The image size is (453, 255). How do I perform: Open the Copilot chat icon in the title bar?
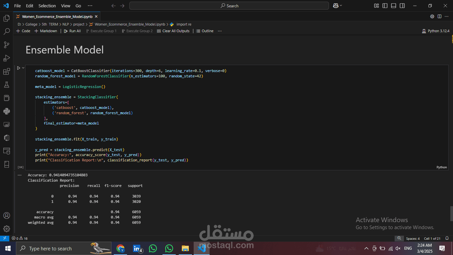[x=336, y=6]
